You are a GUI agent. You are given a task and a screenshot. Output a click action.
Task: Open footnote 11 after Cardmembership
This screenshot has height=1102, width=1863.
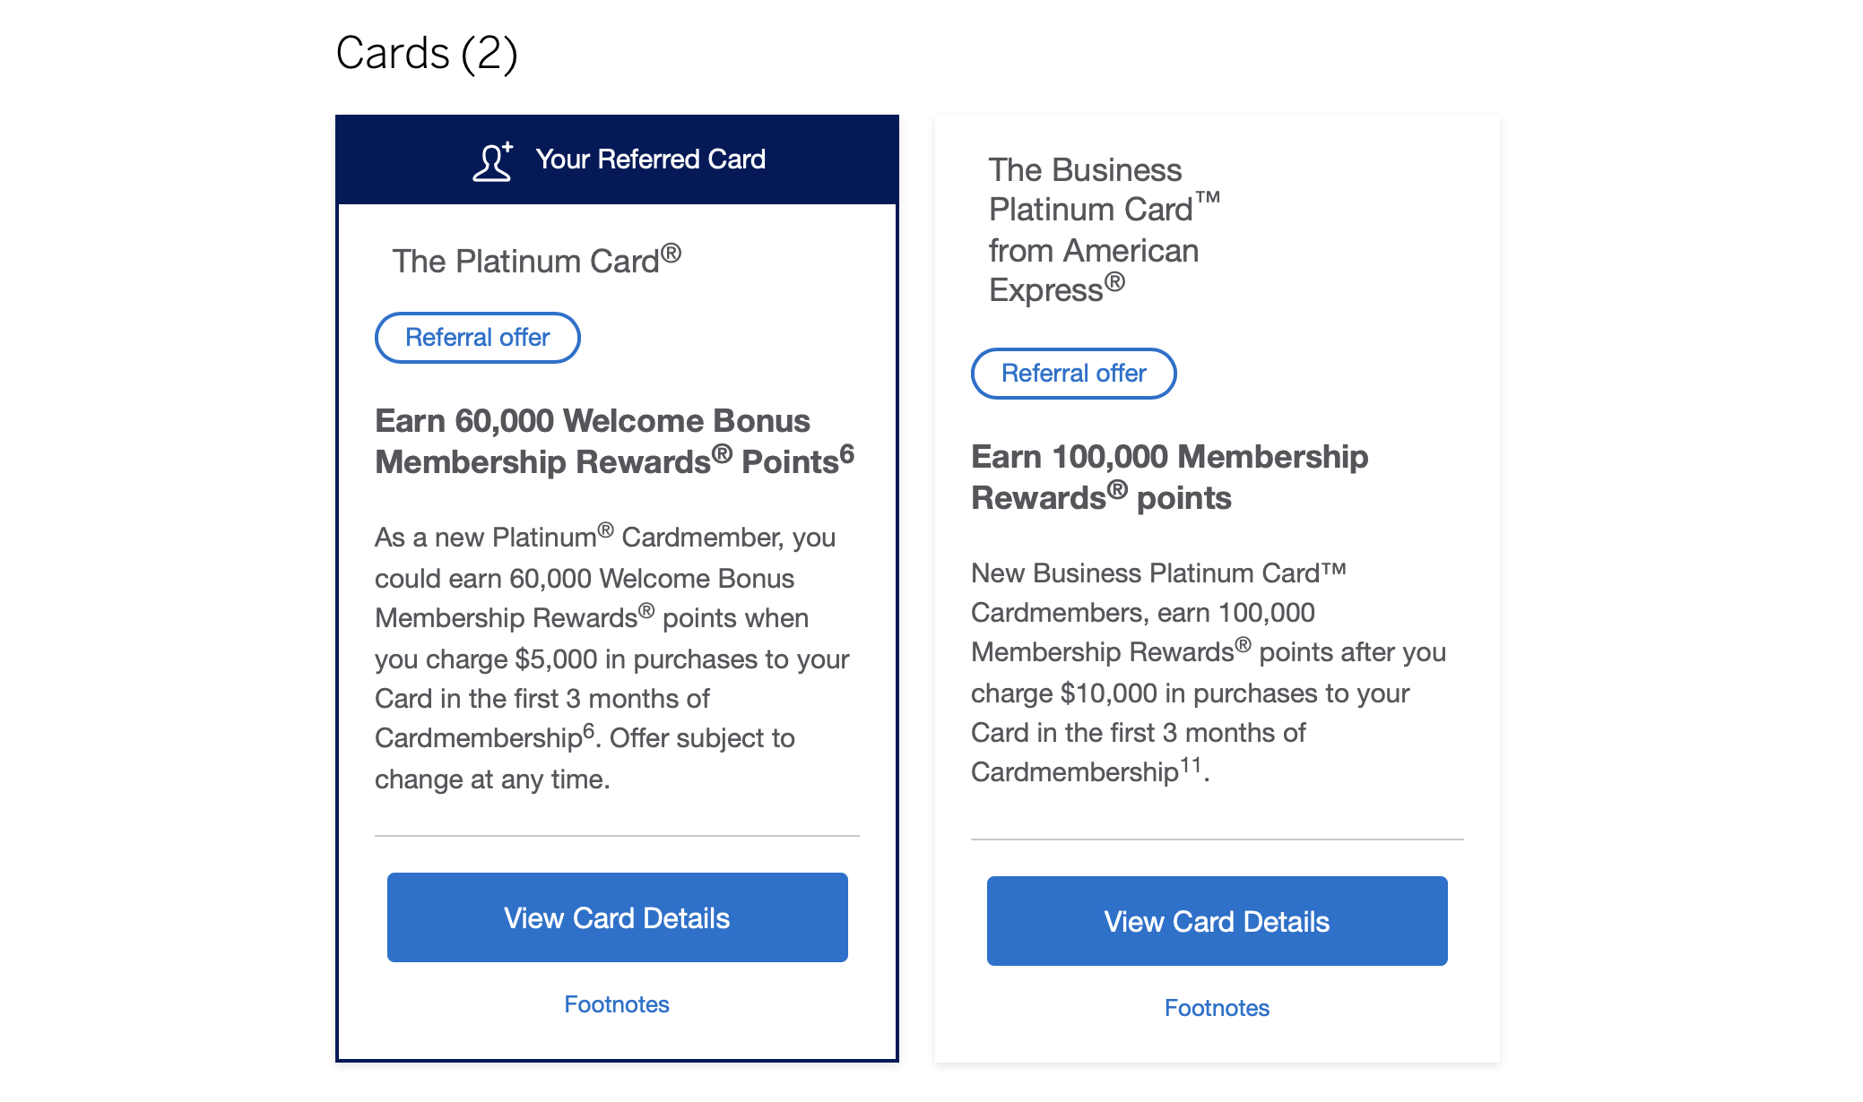pos(1191,765)
